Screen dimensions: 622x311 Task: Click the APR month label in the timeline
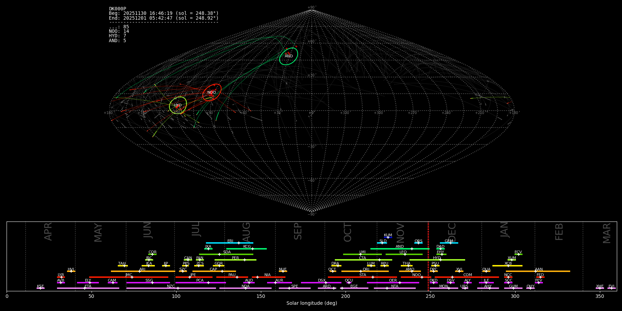tap(48, 232)
